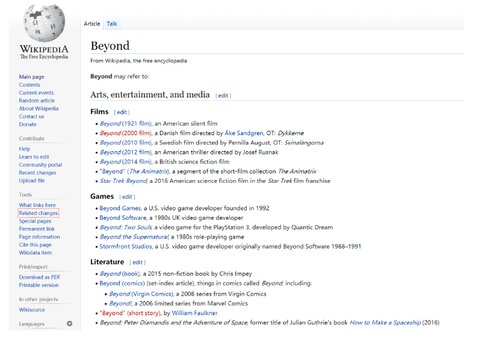
Task: Go to Contents in sidebar
Action: pyautogui.click(x=30, y=85)
